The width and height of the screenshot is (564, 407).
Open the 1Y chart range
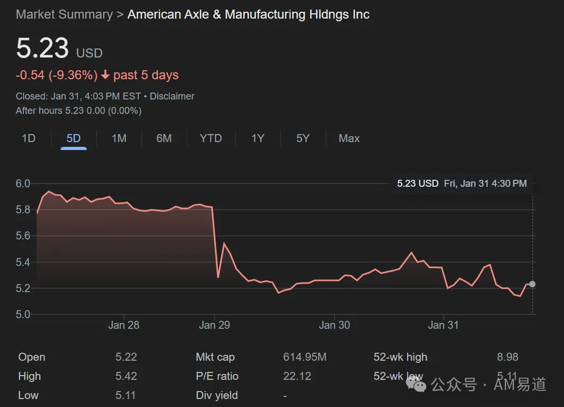point(258,138)
